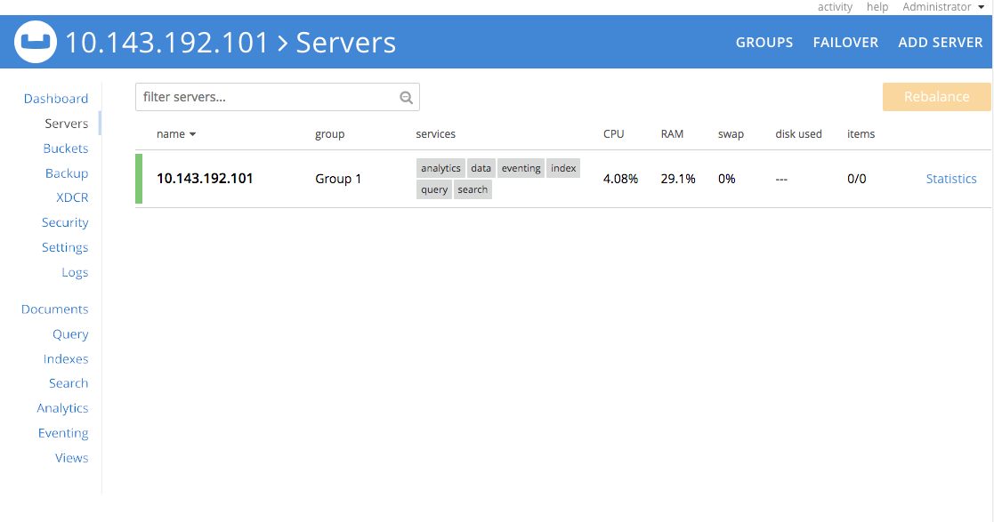
Task: Open the FAILOVER options
Action: click(845, 42)
